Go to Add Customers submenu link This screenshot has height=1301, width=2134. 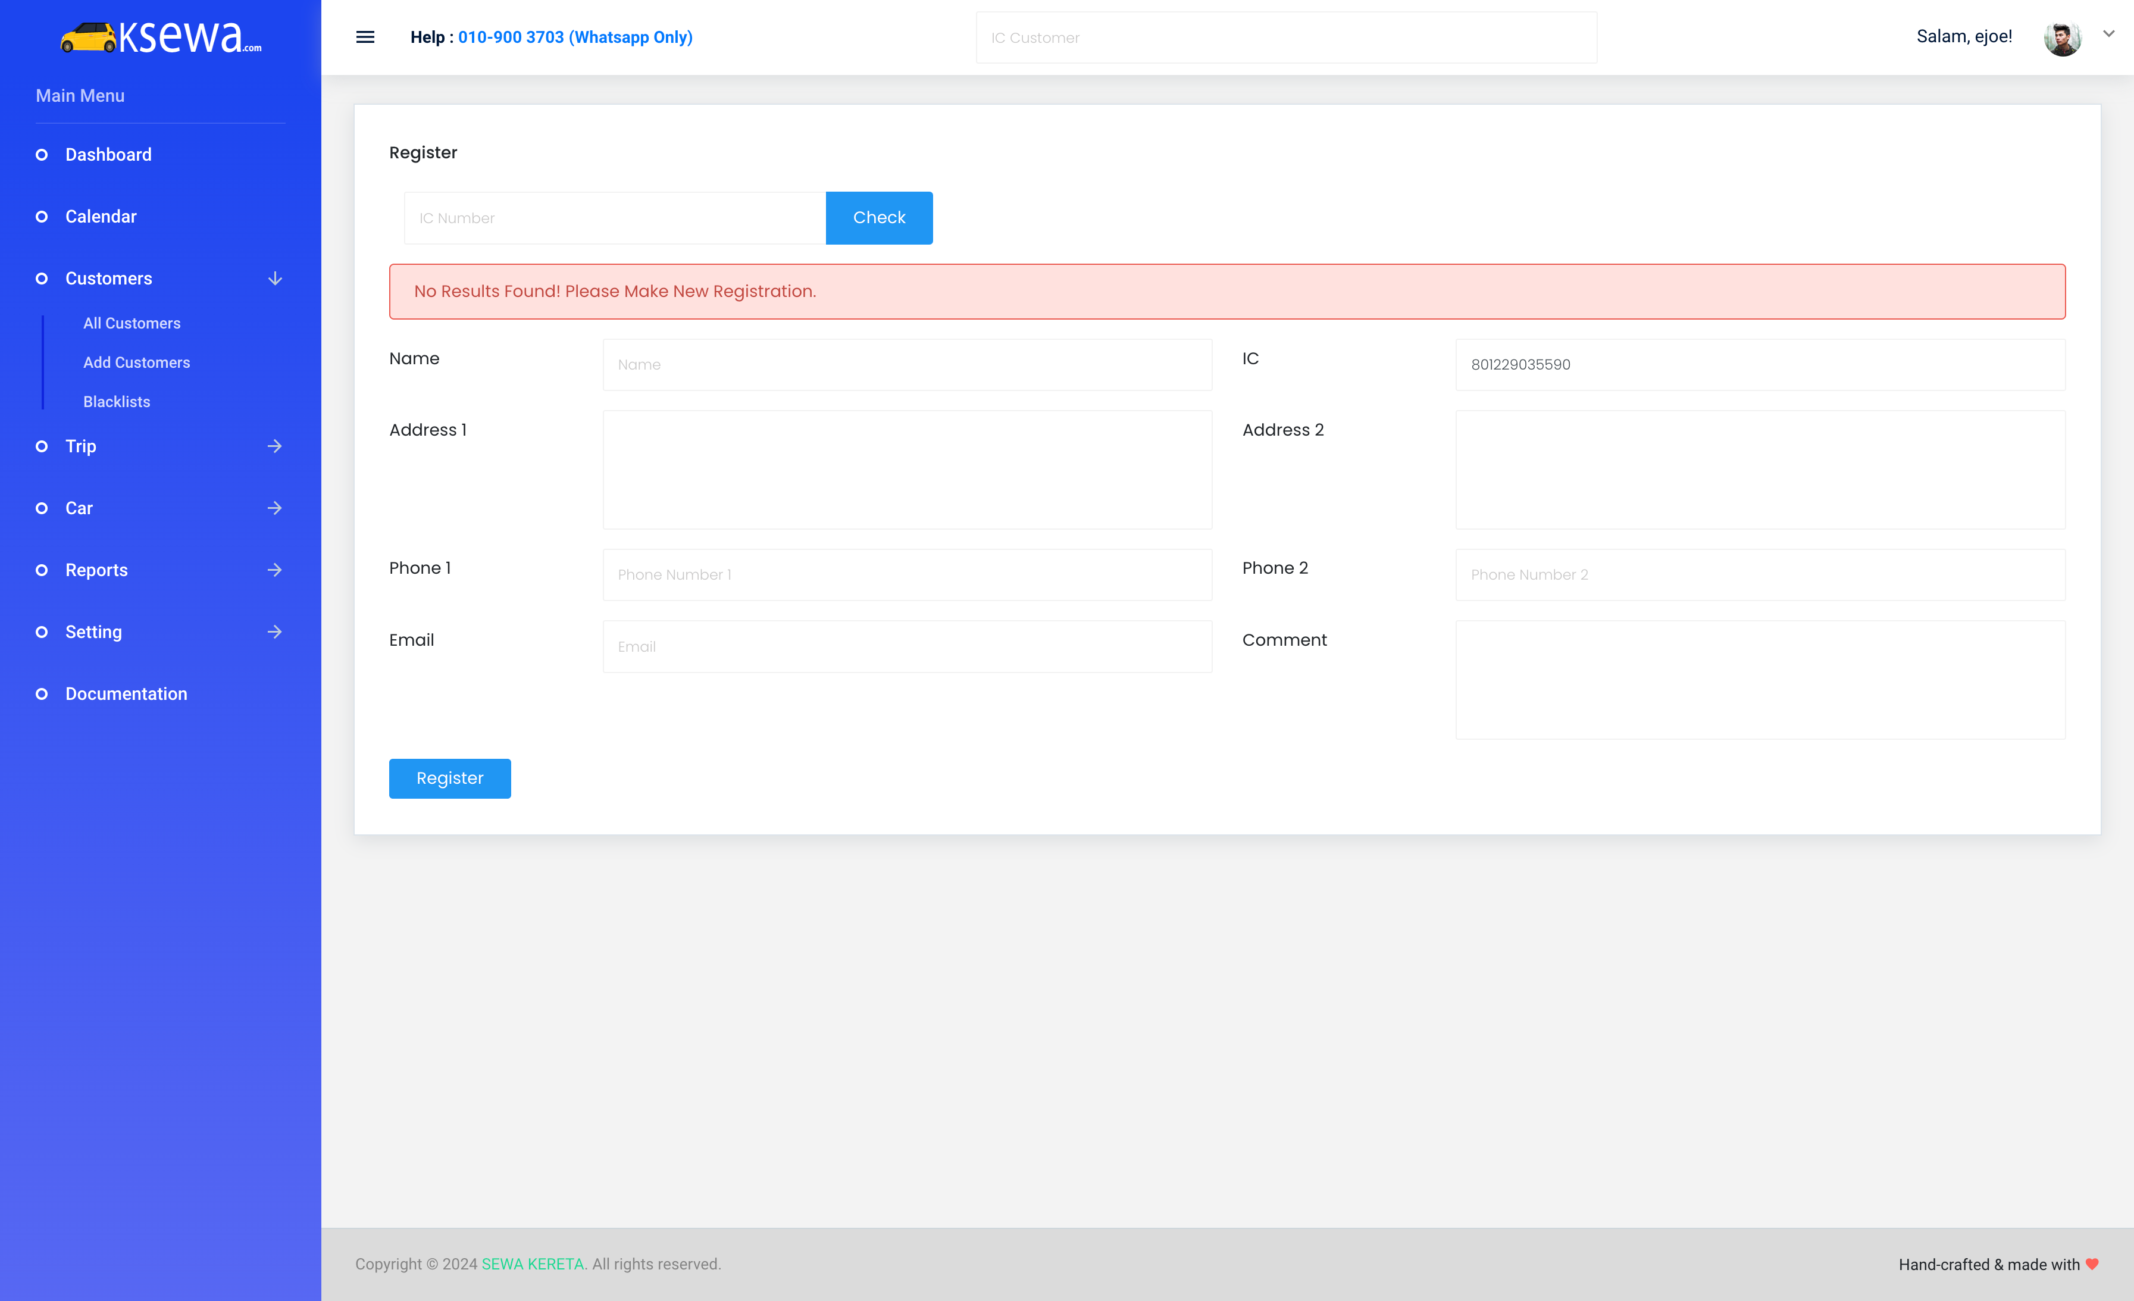coord(137,363)
